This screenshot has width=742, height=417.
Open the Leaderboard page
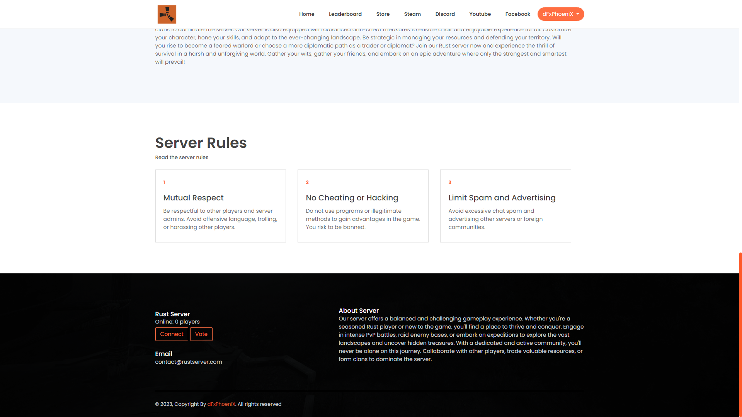[345, 14]
